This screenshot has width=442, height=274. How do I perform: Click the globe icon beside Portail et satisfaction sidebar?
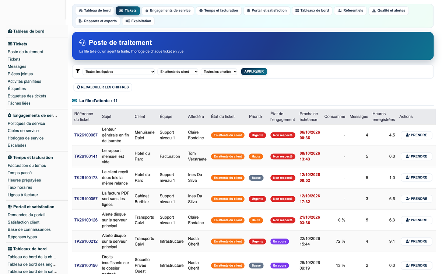(x=10, y=207)
